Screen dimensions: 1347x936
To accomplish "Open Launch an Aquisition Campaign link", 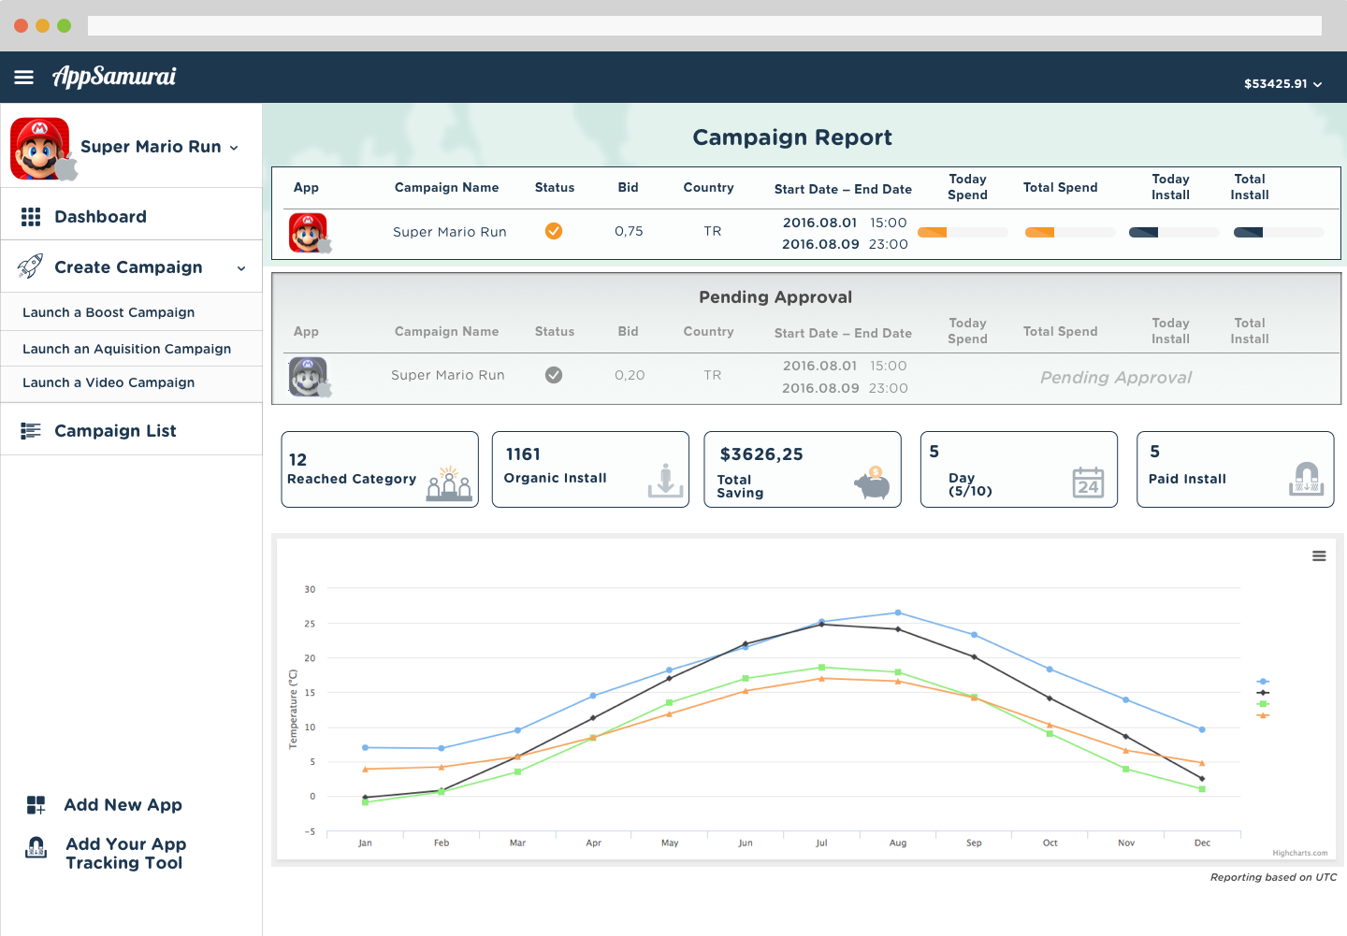I will [126, 349].
